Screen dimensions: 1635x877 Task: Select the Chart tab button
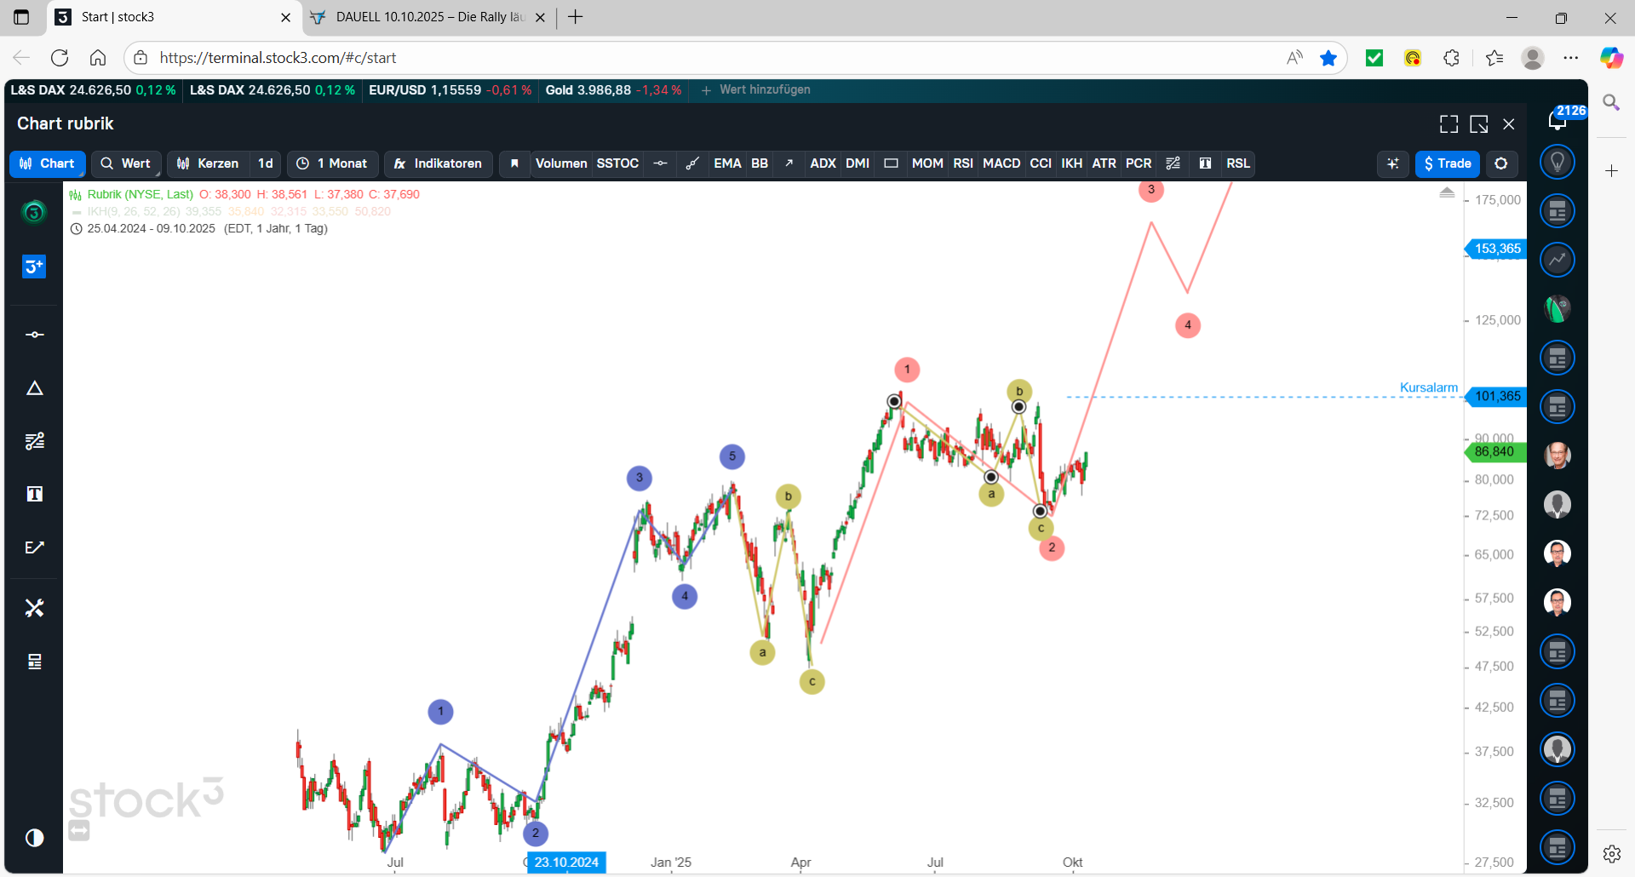(48, 163)
